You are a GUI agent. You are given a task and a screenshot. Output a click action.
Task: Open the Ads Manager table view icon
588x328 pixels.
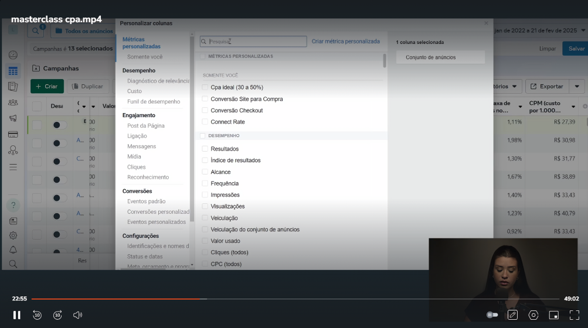[x=13, y=71]
